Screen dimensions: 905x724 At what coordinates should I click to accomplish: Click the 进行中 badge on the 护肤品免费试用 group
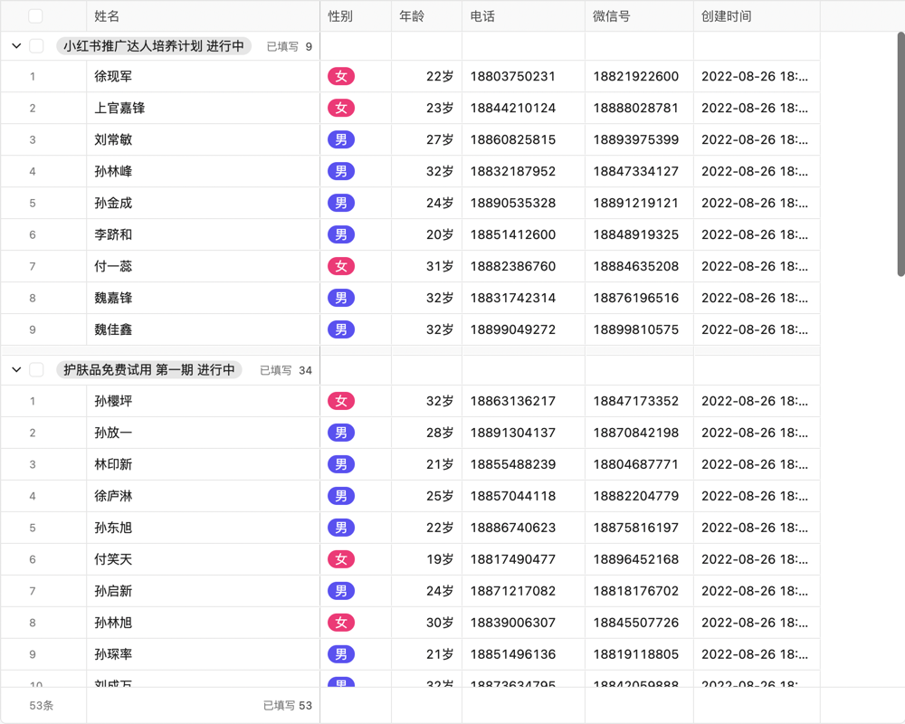(217, 369)
